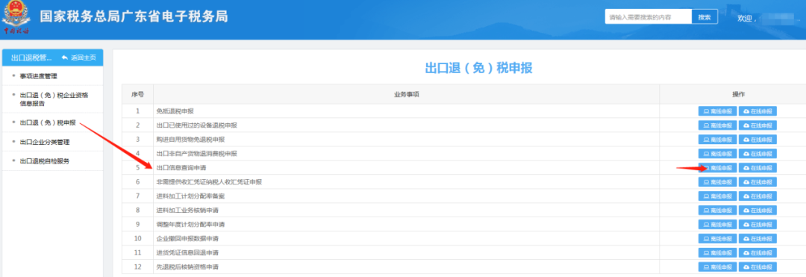
Task: Click the 出口退税管... sidebar header
Action: pyautogui.click(x=31, y=57)
